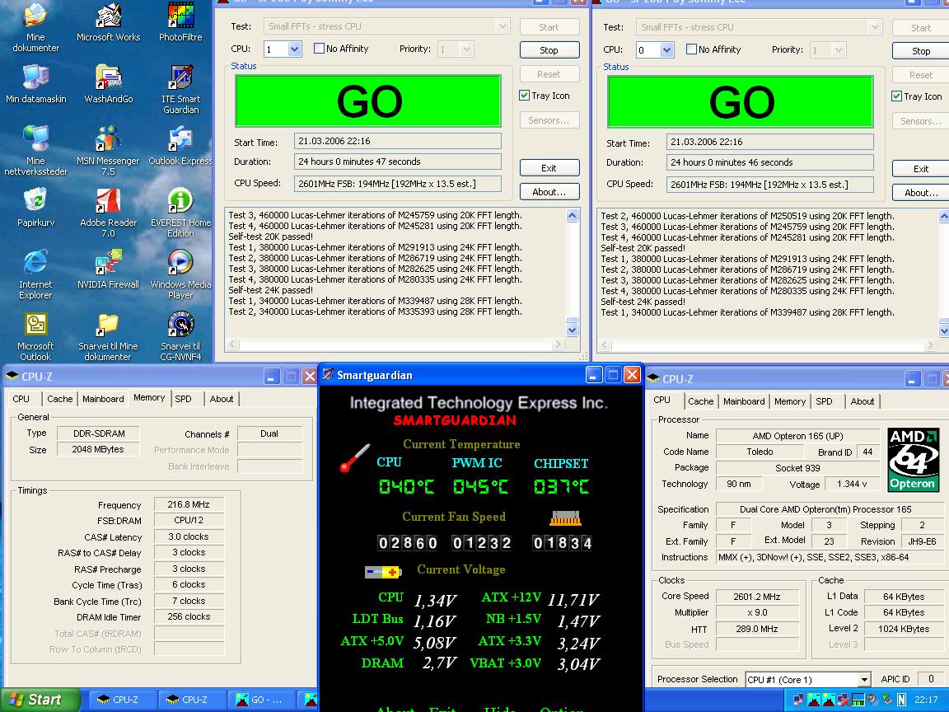Open the Windows Media Player desktop icon
Image resolution: width=949 pixels, height=712 pixels.
(x=180, y=274)
